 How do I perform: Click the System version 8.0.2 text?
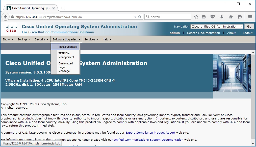click(x=28, y=72)
